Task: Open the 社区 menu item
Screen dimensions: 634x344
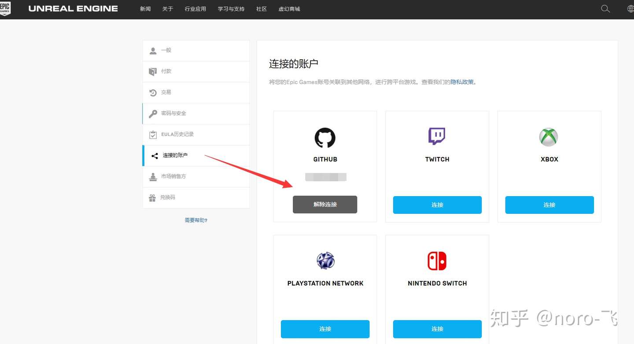Action: click(x=262, y=9)
